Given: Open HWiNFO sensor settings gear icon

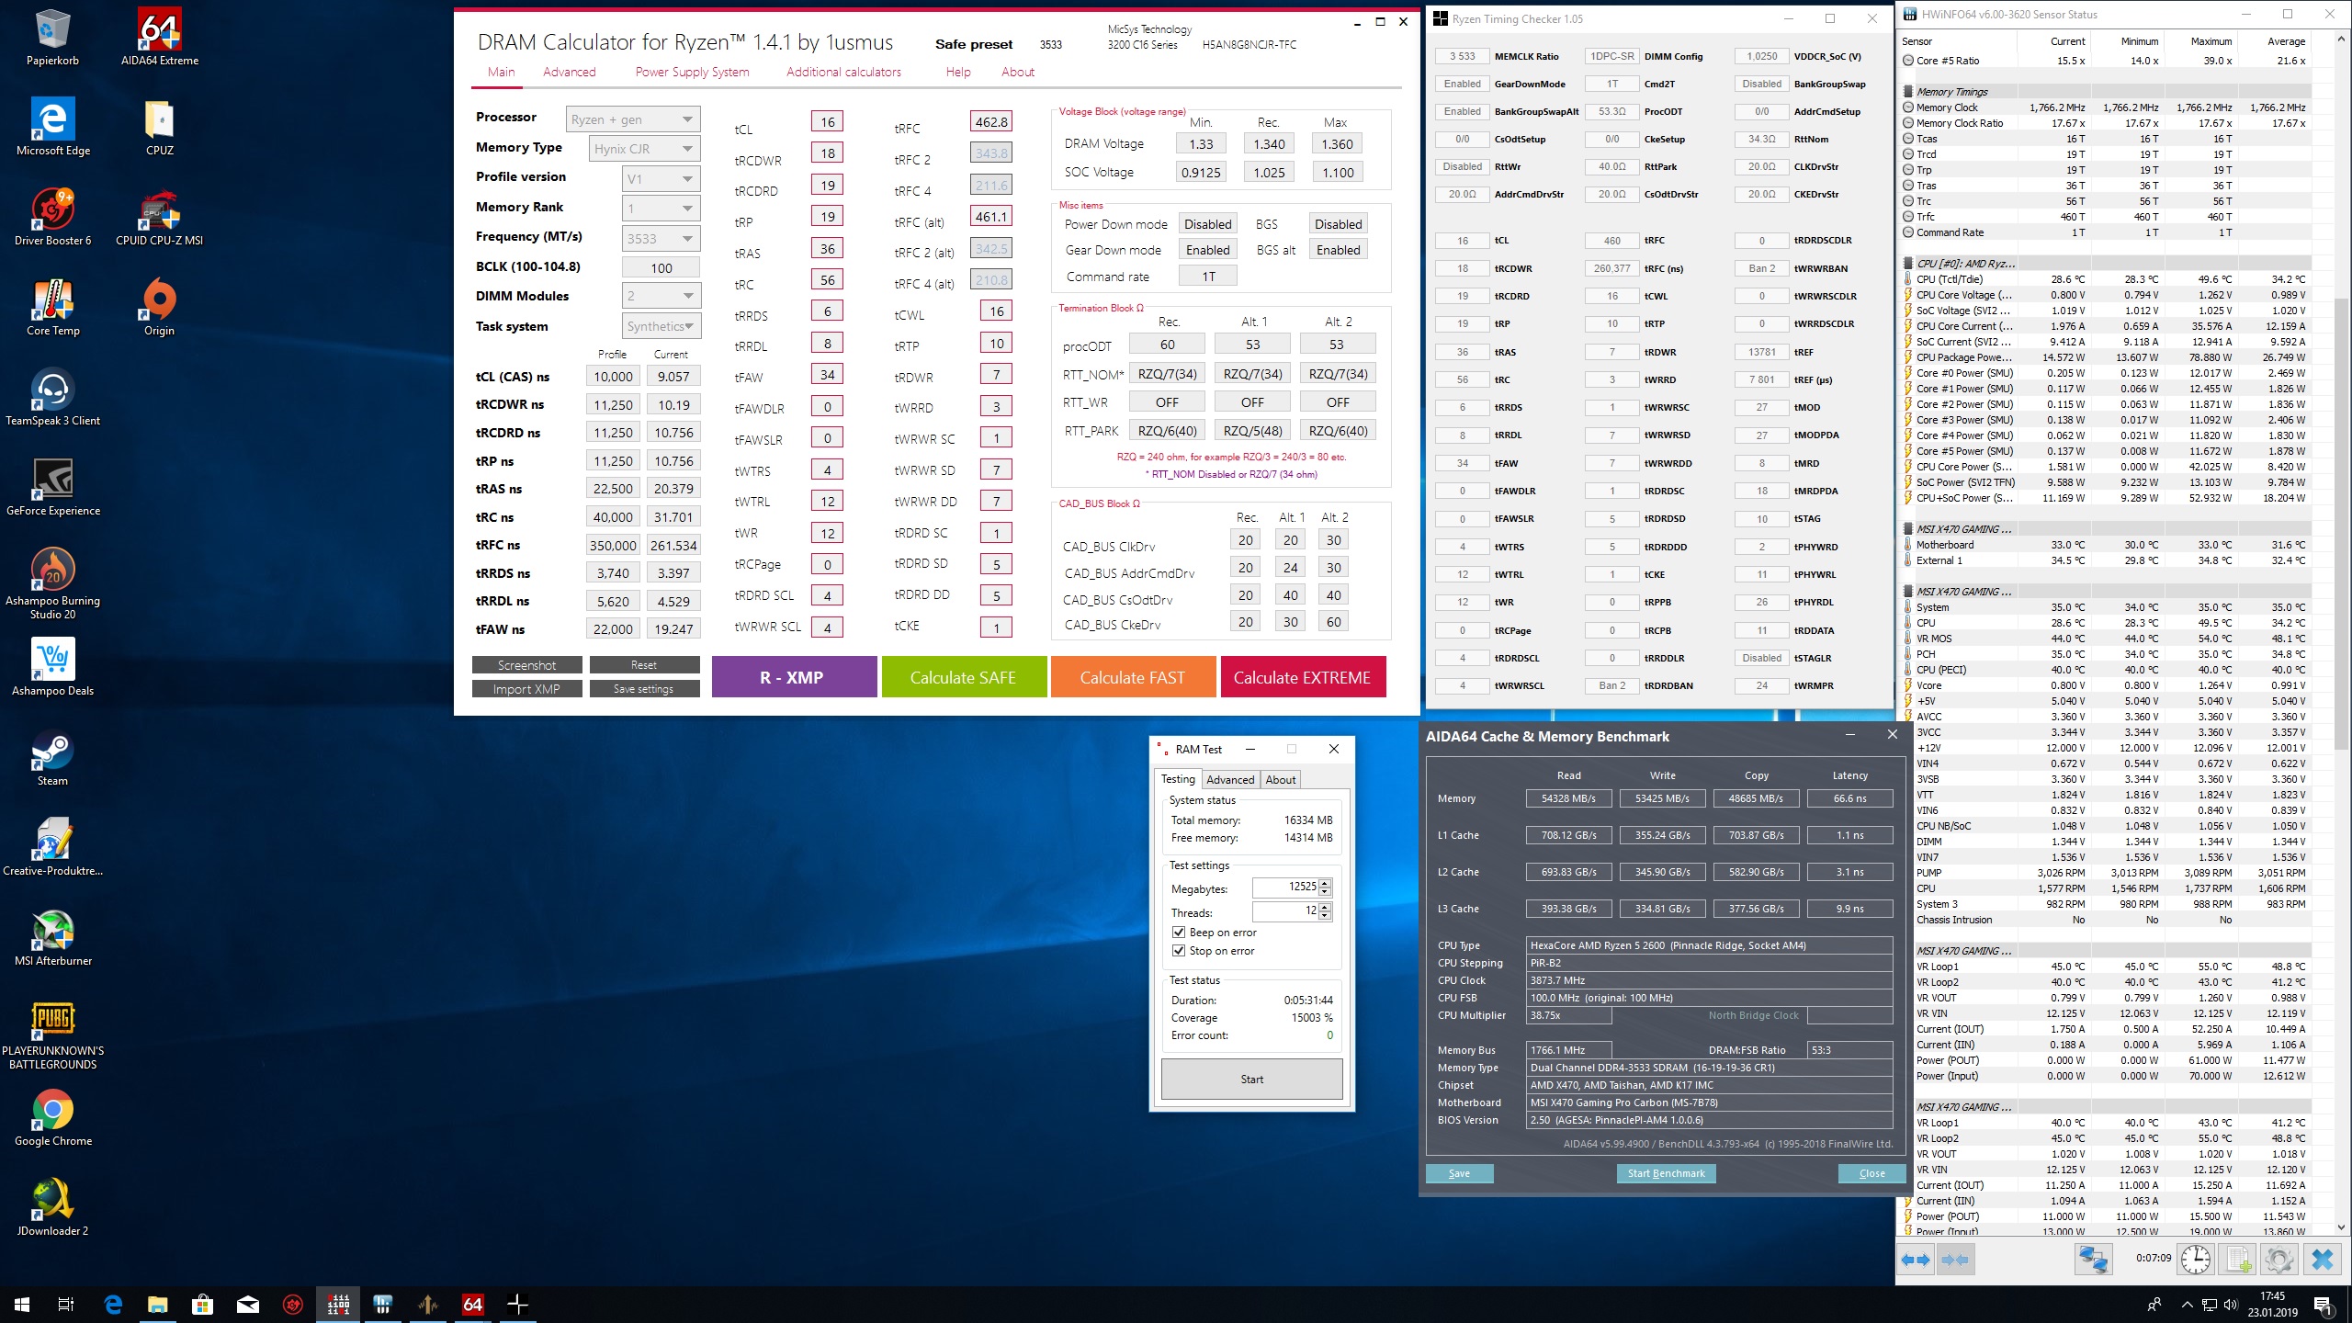Looking at the screenshot, I should [2278, 1260].
